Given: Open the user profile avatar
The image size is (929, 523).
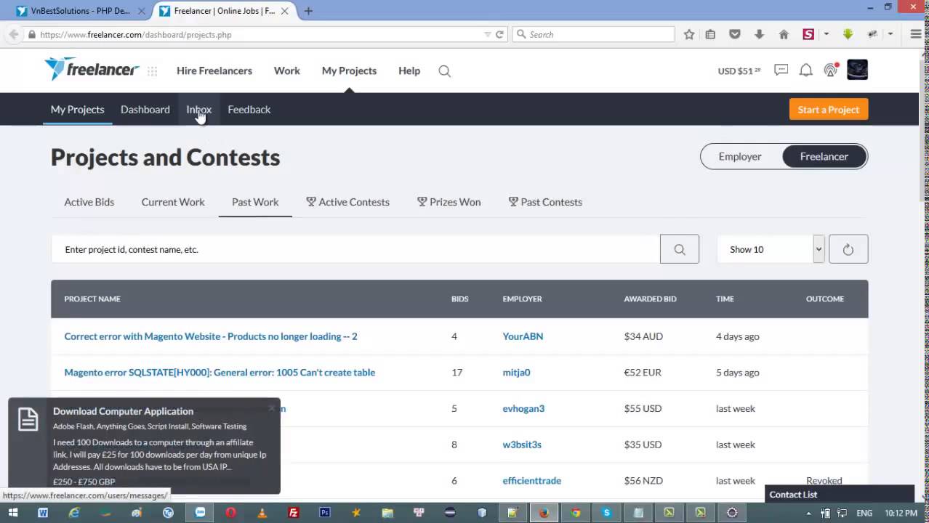Looking at the screenshot, I should pyautogui.click(x=857, y=70).
